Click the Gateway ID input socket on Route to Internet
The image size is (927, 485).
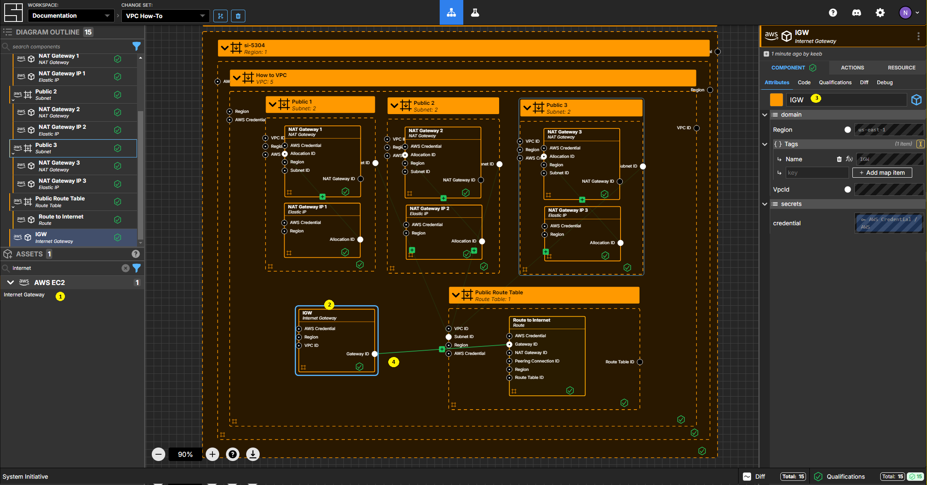[509, 344]
